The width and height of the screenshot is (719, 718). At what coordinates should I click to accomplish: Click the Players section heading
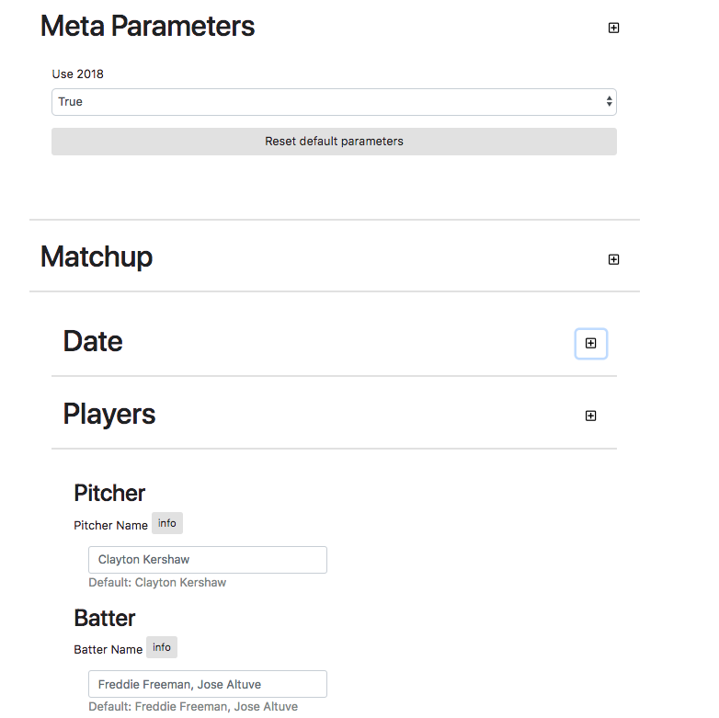click(x=109, y=415)
